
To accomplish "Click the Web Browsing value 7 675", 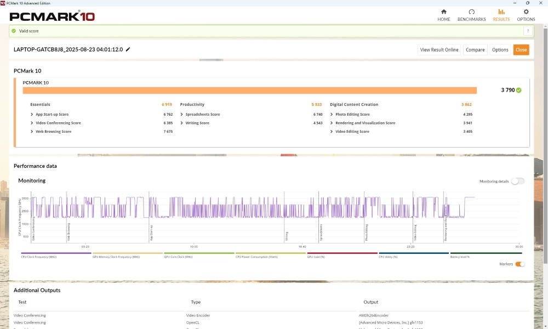I will 168,132.
